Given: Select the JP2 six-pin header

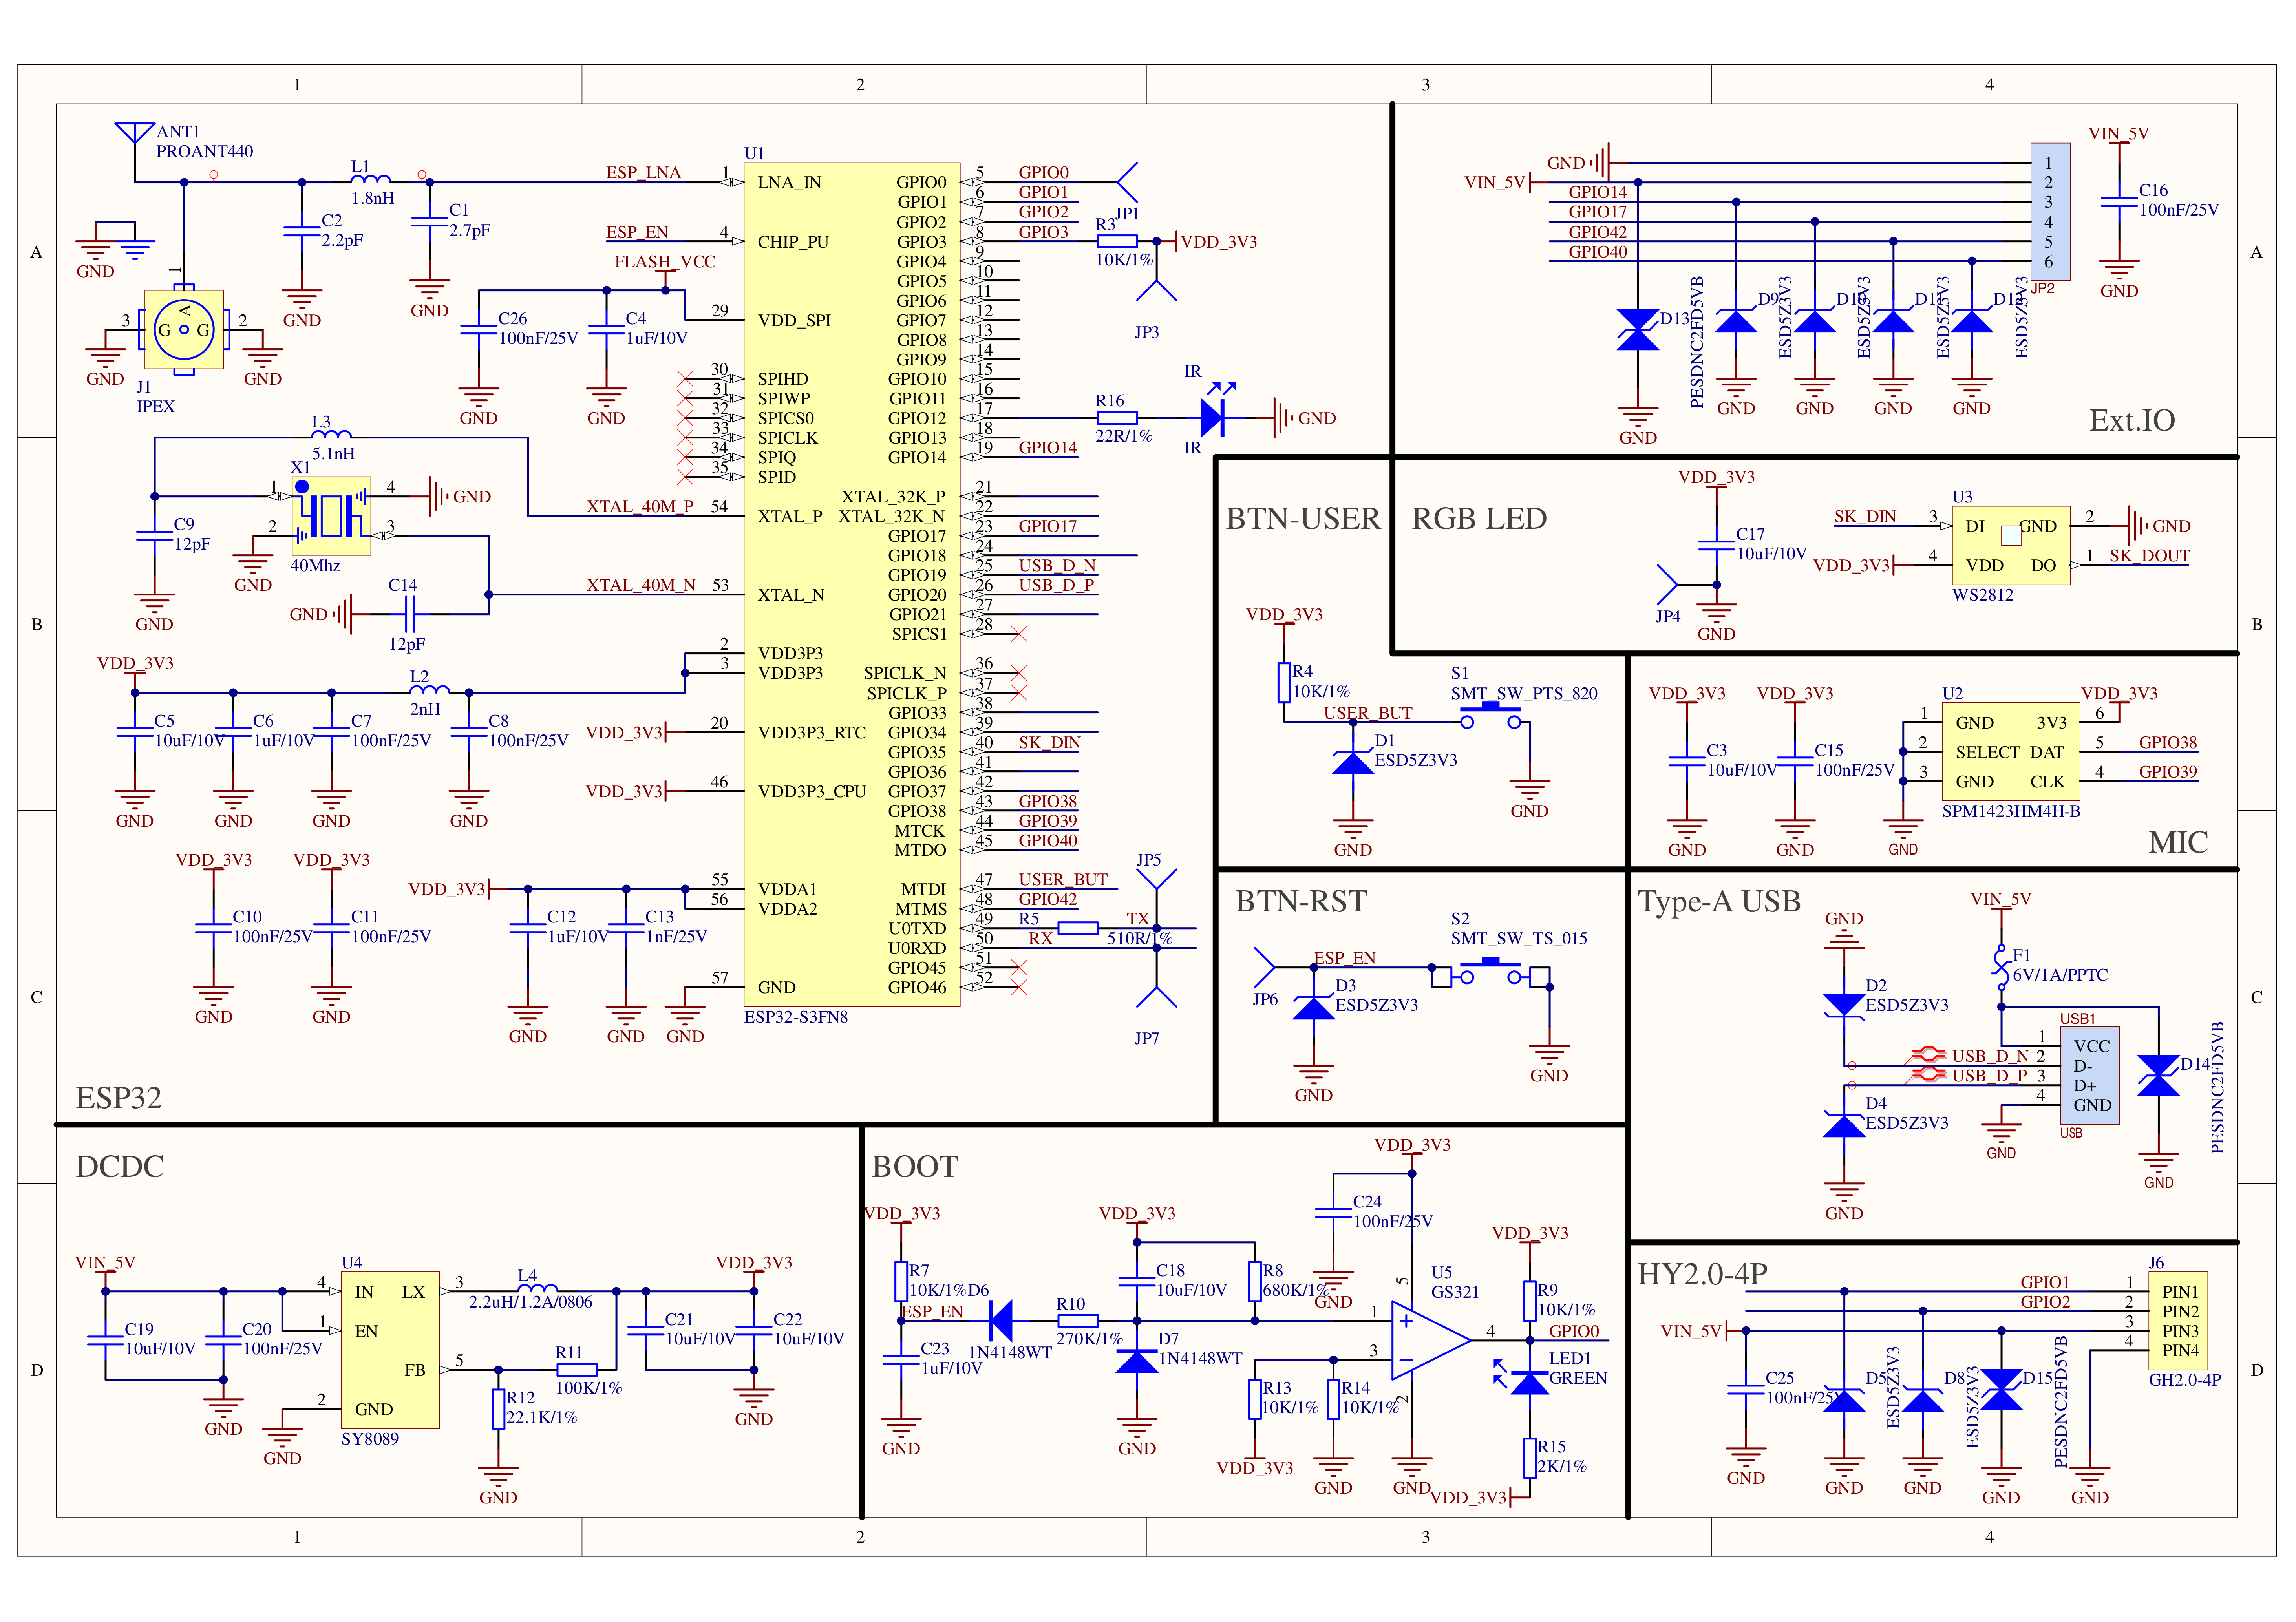Looking at the screenshot, I should tap(2050, 212).
